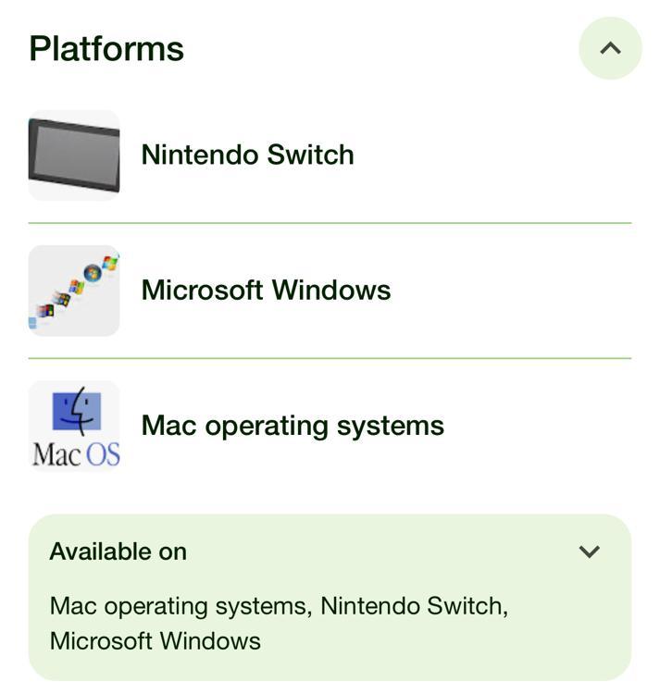Viewport: 660px width, 694px height.
Task: Open the Microsoft Windows platform label
Action: point(266,290)
